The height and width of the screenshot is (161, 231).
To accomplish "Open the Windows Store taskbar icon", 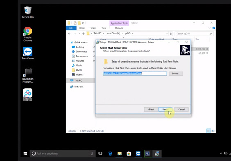I will [129, 154].
